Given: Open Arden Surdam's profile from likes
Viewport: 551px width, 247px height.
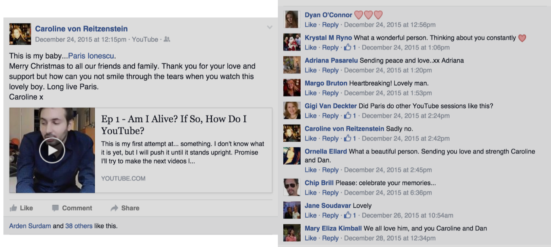Looking at the screenshot, I should pos(30,226).
